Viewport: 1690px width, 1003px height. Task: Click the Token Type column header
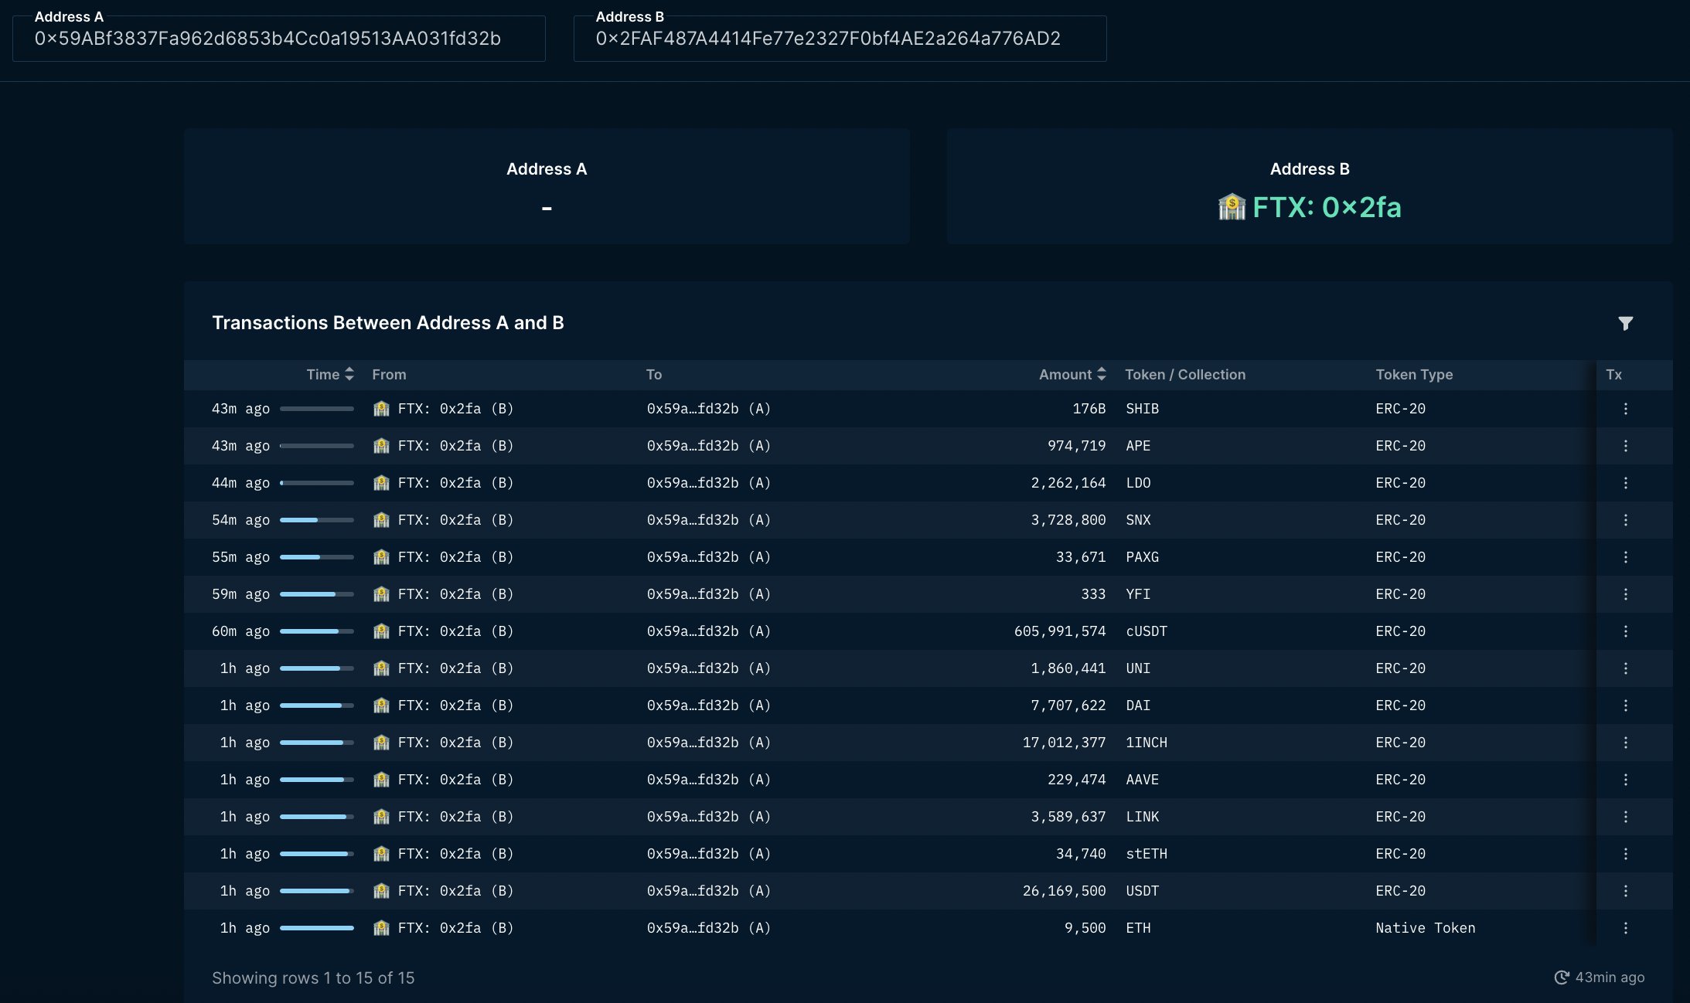(1413, 374)
